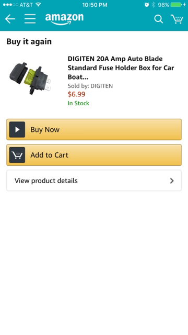
Task: Tap the Sold by: DIGITEN text
Action: tap(90, 86)
